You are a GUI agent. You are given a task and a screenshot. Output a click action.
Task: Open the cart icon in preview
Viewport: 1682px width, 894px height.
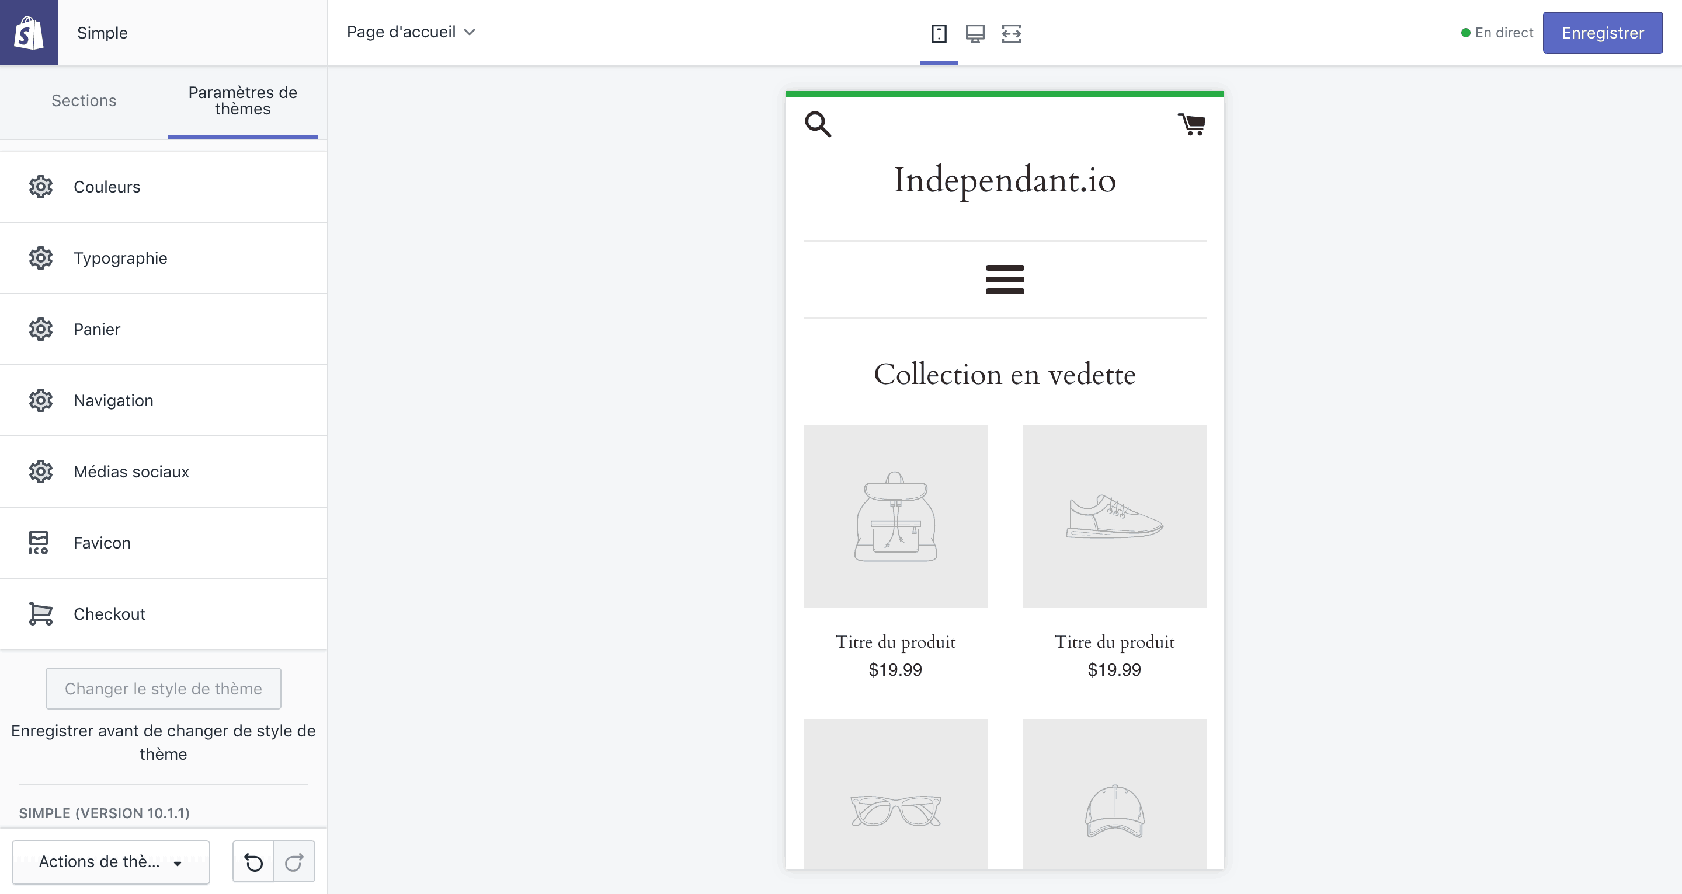tap(1191, 124)
